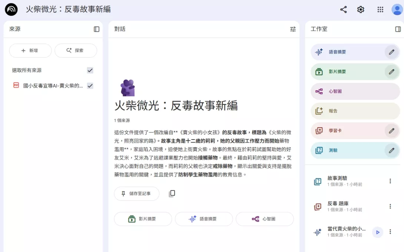This screenshot has width=404, height=252.
Task: Open the user account avatar
Action: tap(397, 10)
